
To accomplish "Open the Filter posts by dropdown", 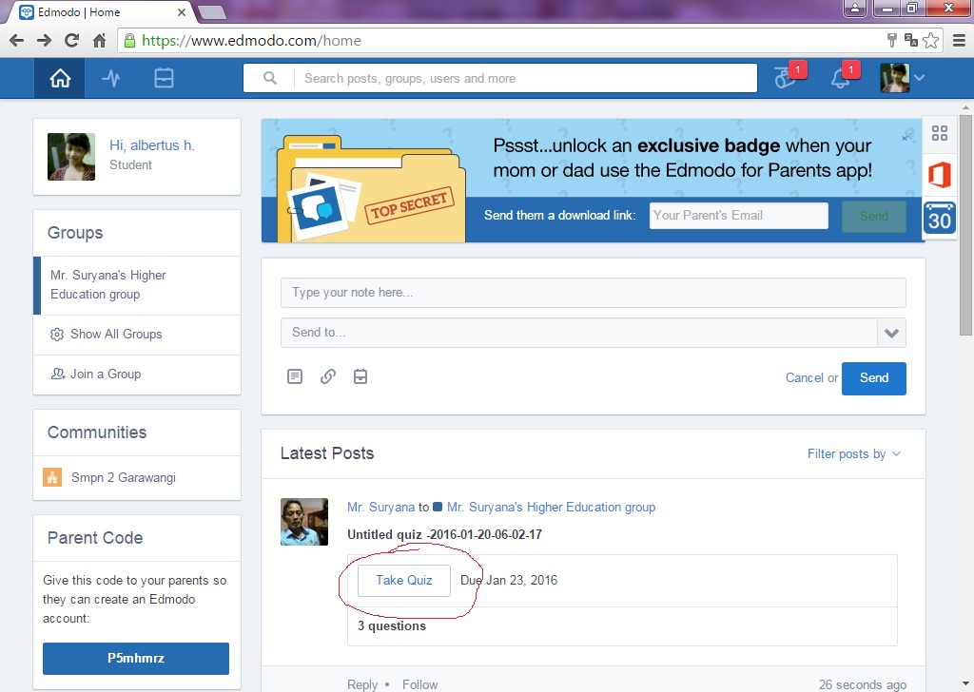I will pos(853,453).
